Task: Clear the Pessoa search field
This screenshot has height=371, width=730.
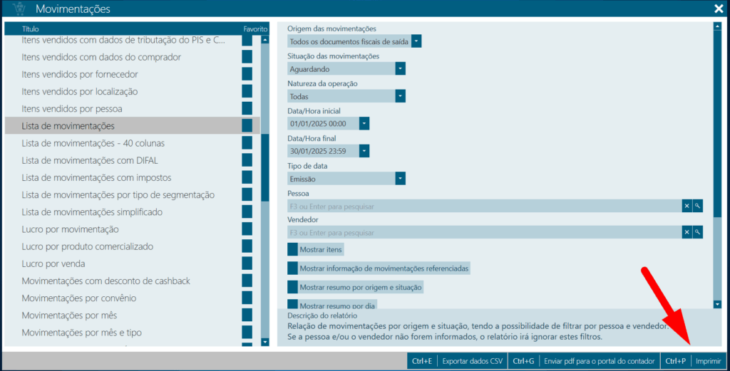Action: click(687, 206)
